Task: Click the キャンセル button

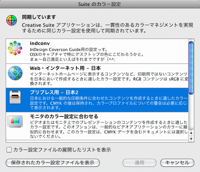Action: coord(177,163)
